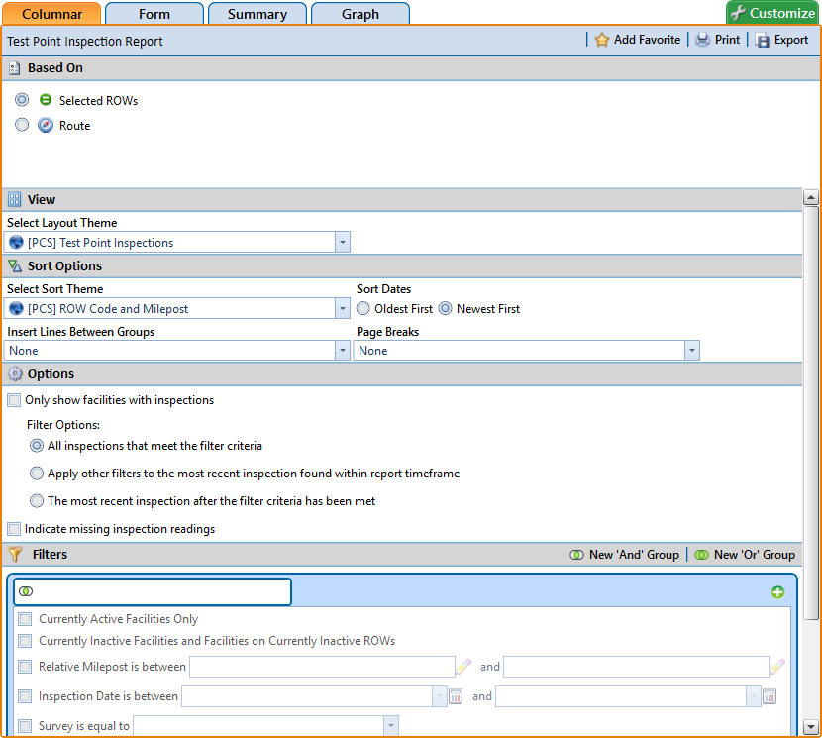Image resolution: width=822 pixels, height=738 pixels.
Task: Enable Inspection Date is between checkbox
Action: 25,696
